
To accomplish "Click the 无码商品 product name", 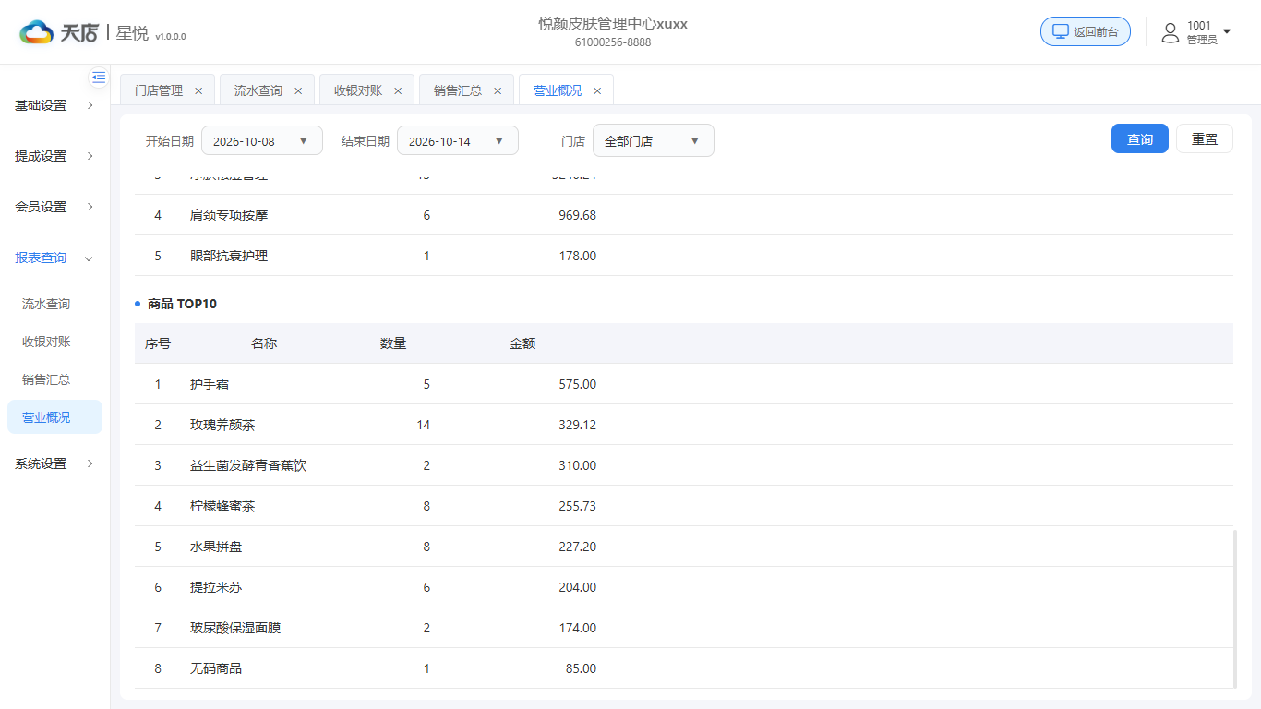I will [216, 668].
